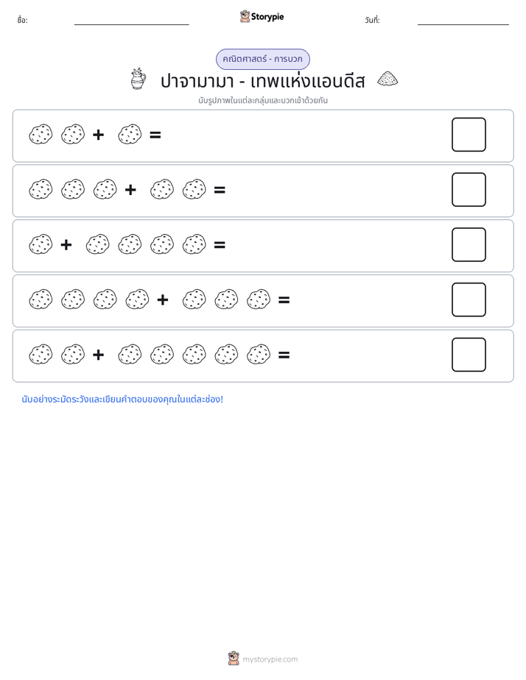Select the answer box in the third row

pos(469,244)
